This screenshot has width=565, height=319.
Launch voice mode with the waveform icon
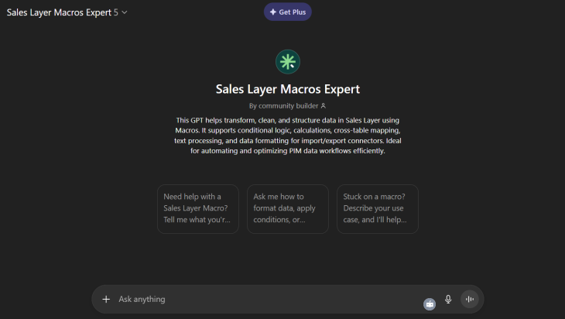(x=469, y=299)
